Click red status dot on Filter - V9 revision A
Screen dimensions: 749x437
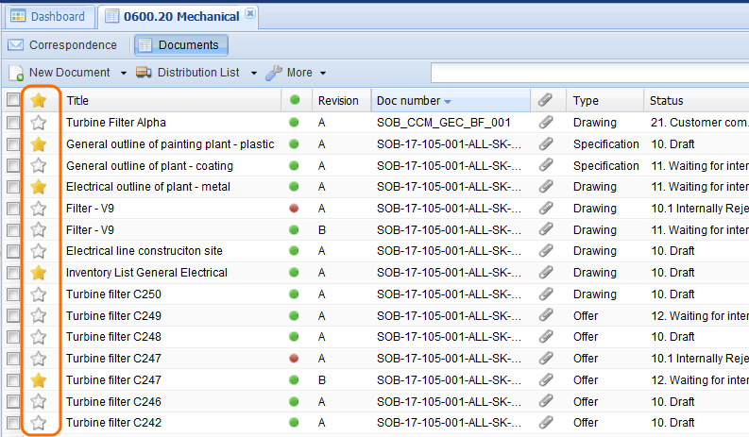[x=295, y=209]
